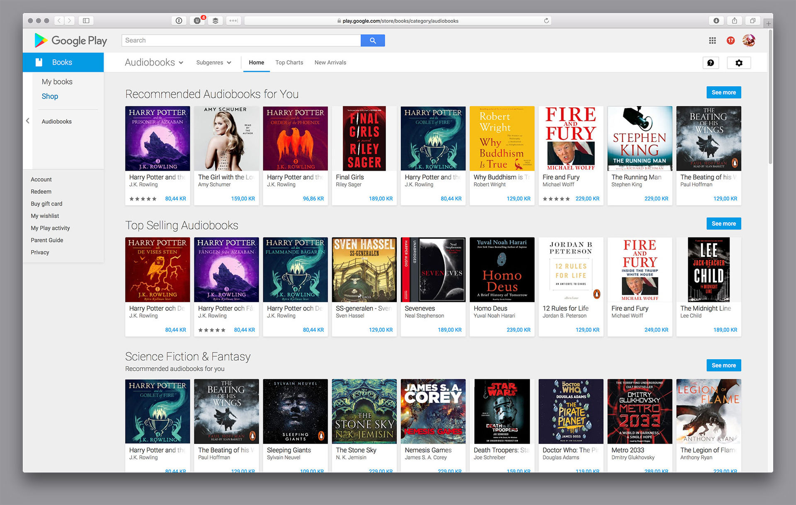Open Sleeping Giants cover
The image size is (796, 505).
[x=295, y=411]
